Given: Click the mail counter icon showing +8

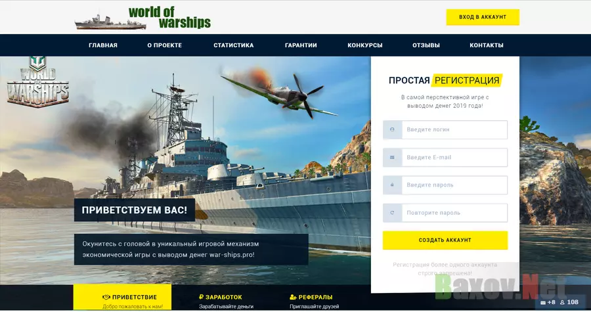Looking at the screenshot, I should [543, 303].
